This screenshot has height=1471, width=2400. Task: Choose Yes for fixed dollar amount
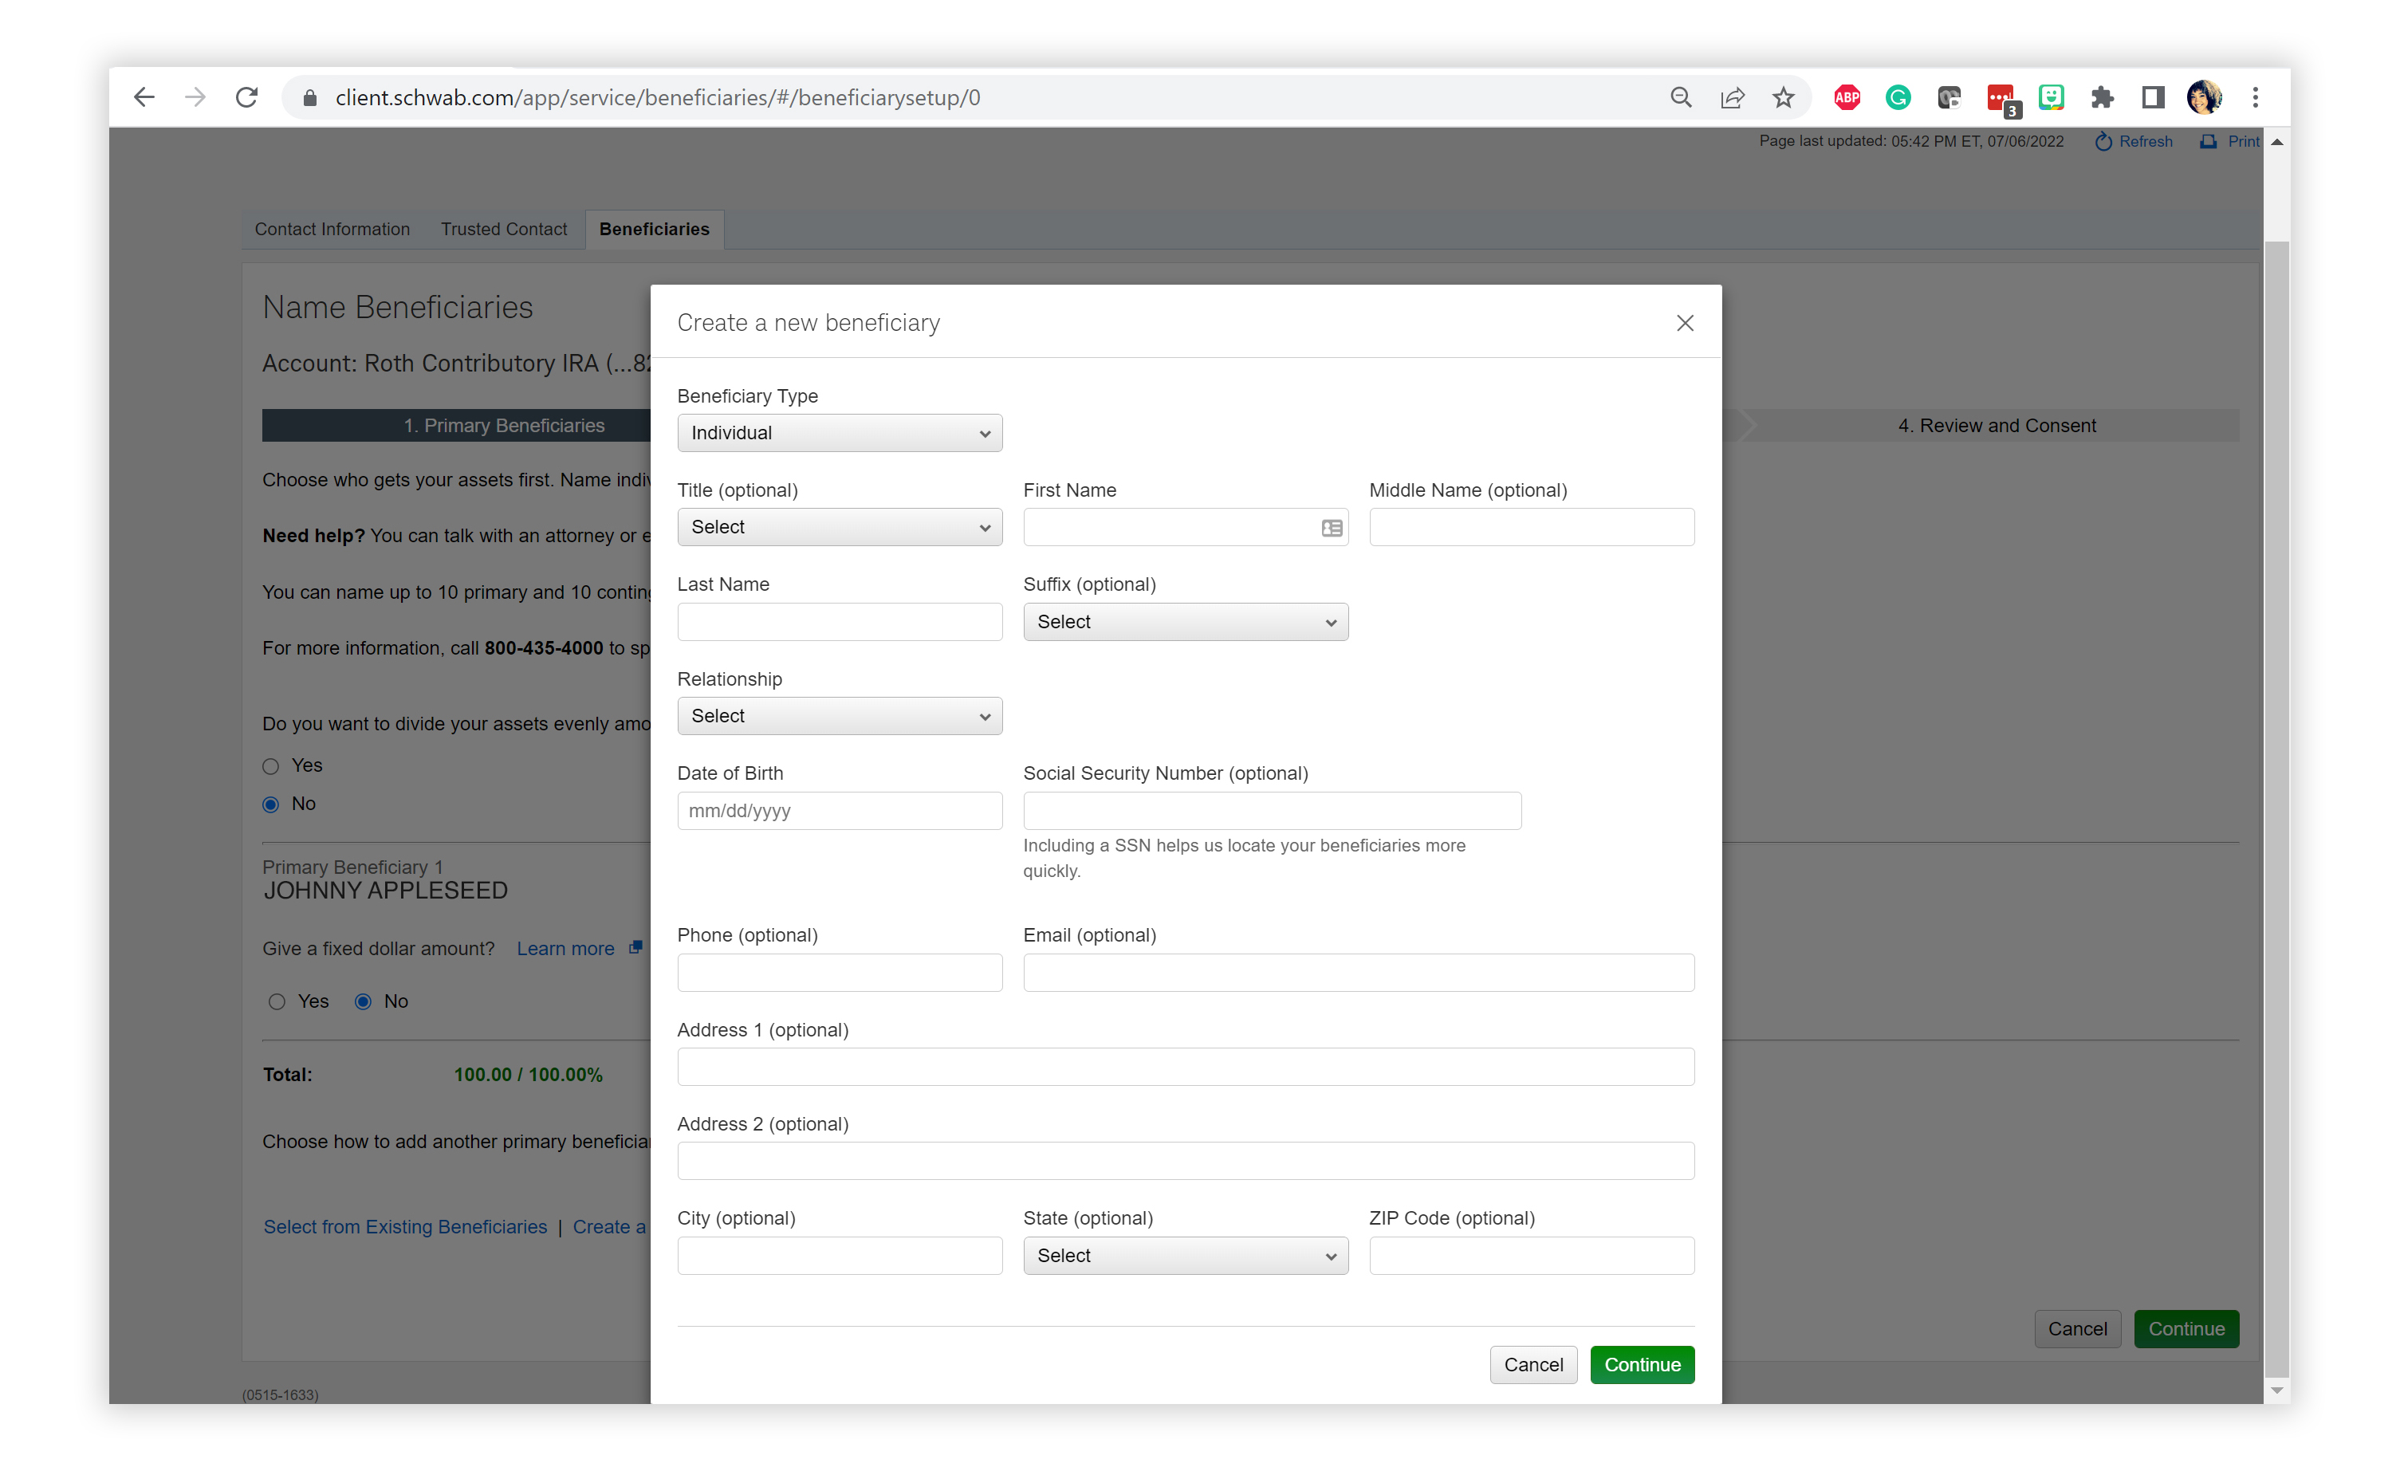click(277, 1001)
